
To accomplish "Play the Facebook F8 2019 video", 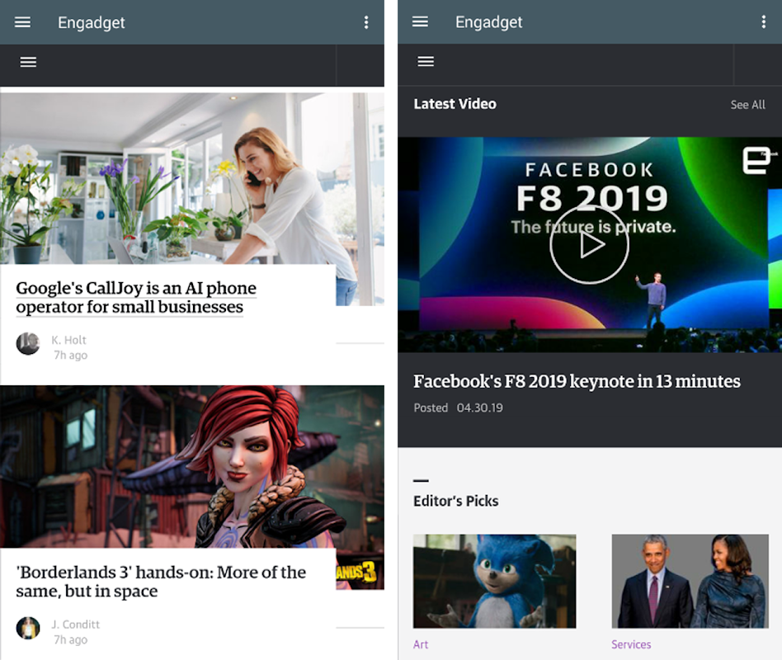I will coord(589,245).
